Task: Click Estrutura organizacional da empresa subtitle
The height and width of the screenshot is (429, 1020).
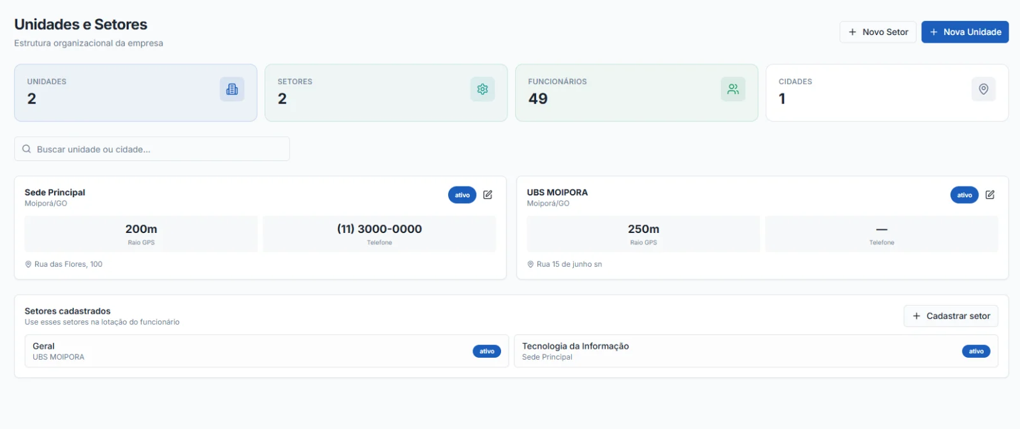Action: coord(89,43)
